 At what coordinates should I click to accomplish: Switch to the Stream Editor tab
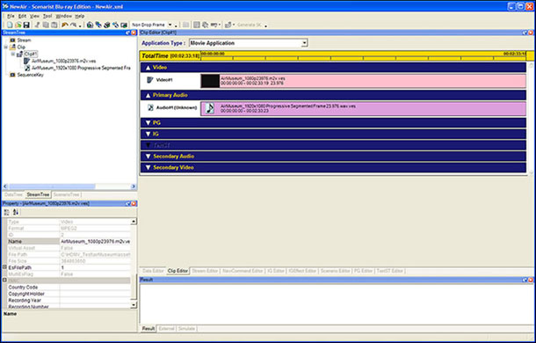[x=205, y=271]
